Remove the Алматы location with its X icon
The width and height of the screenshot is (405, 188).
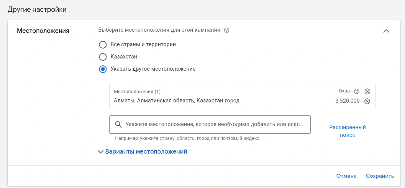(367, 101)
